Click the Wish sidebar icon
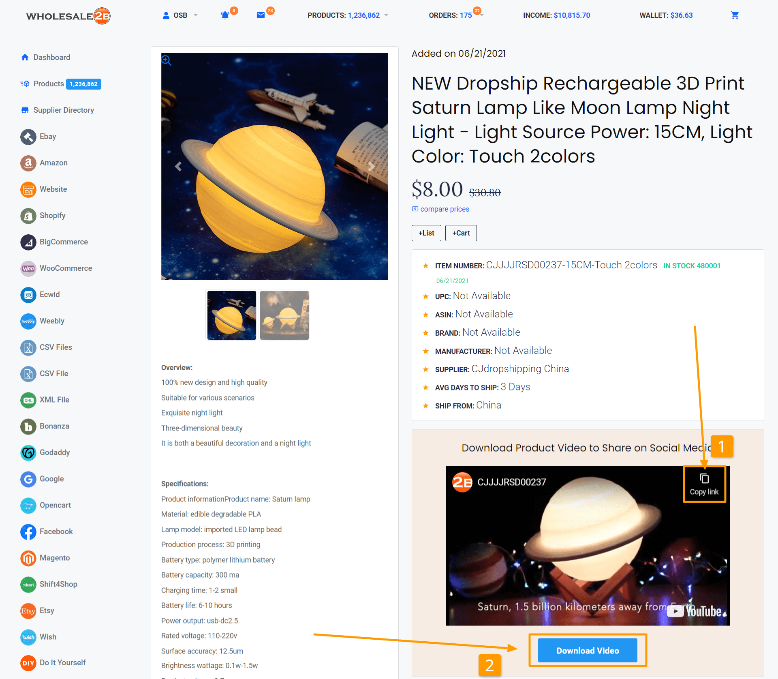This screenshot has width=778, height=679. pos(28,637)
